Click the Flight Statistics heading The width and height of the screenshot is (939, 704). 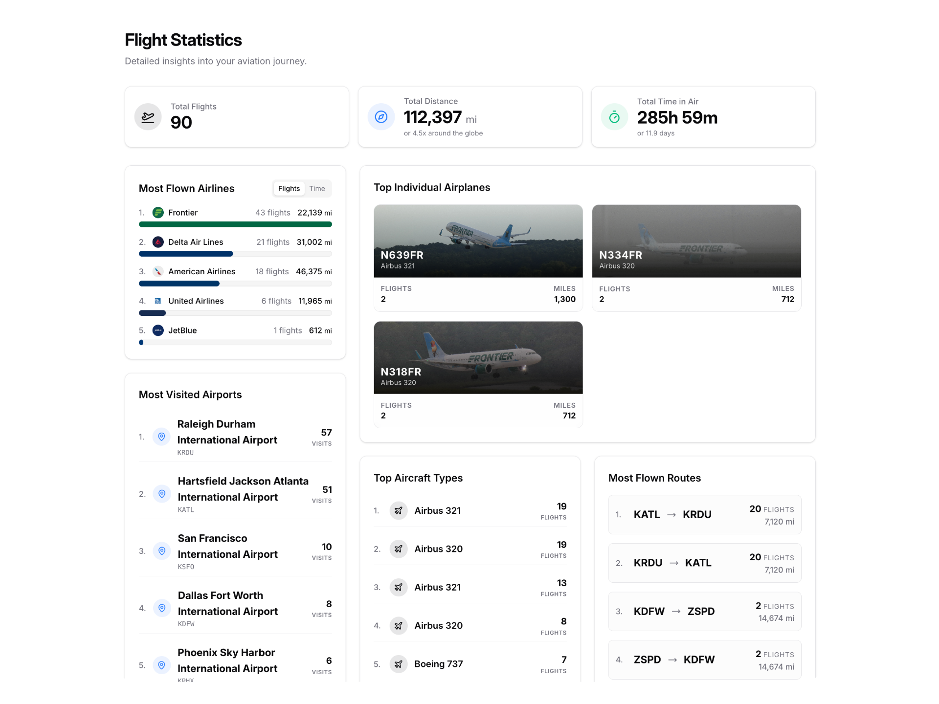(183, 40)
